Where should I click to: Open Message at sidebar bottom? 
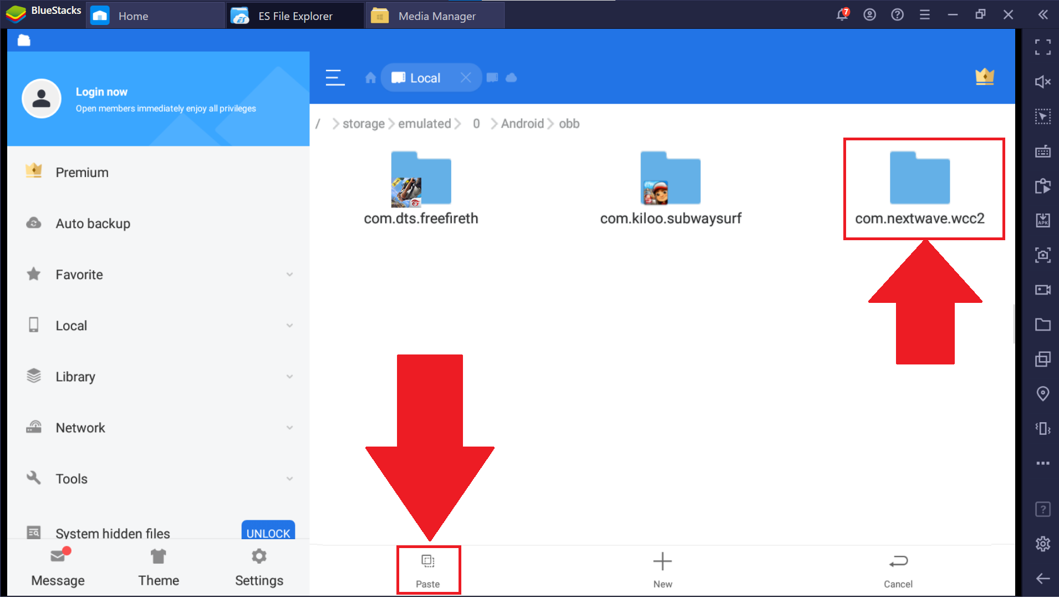[x=58, y=568]
